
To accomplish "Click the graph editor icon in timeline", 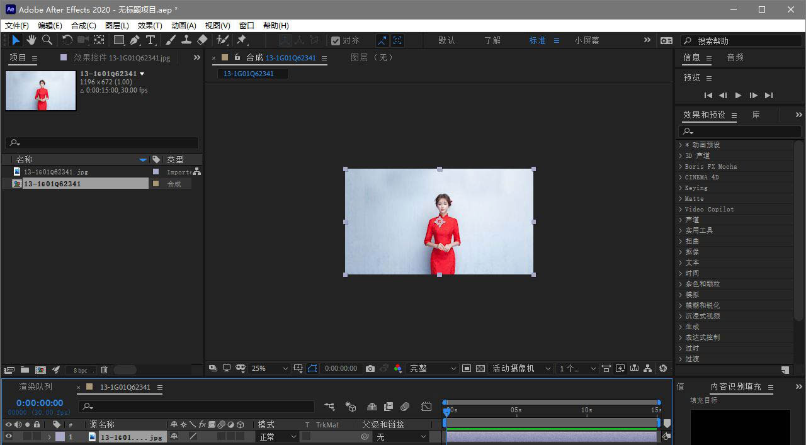I will tap(426, 407).
